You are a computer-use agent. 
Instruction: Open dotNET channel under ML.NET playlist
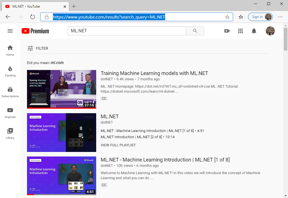pos(107,122)
